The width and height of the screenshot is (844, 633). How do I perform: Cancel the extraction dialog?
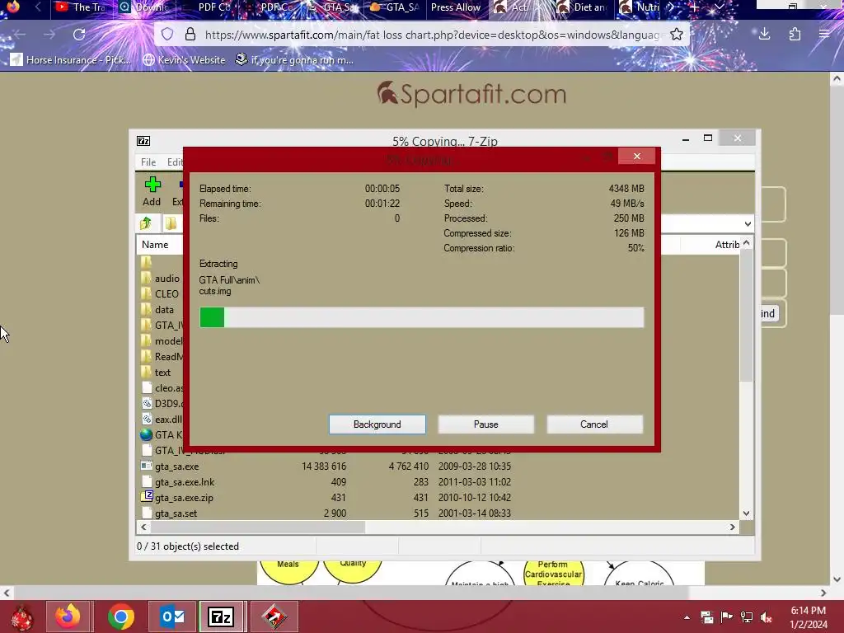point(594,424)
